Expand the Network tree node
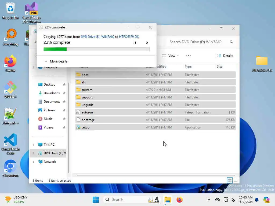This screenshot has height=206, width=275. 33,162
